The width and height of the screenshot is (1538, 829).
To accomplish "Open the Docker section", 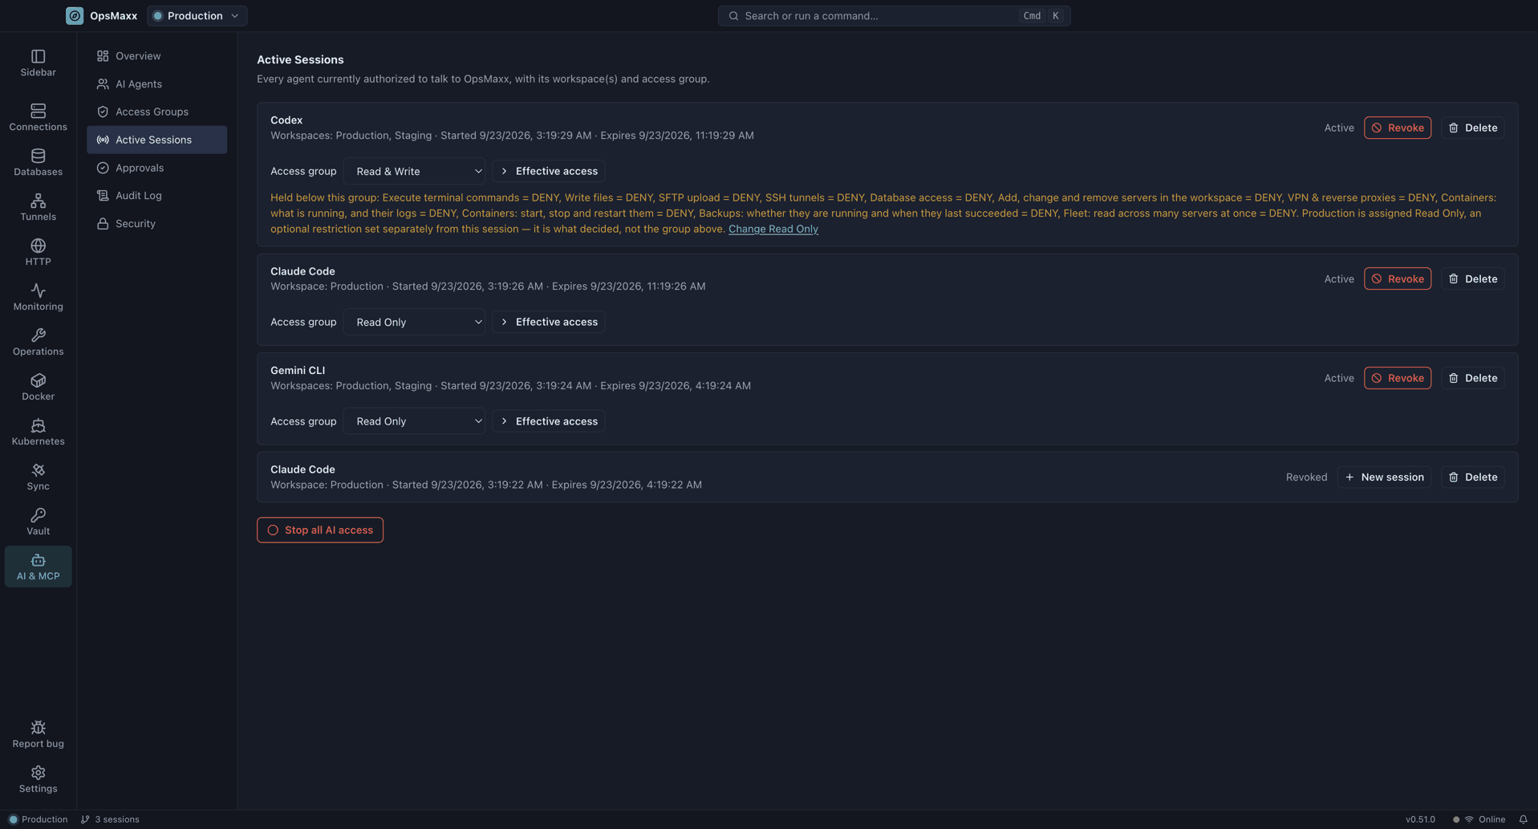I will (38, 387).
